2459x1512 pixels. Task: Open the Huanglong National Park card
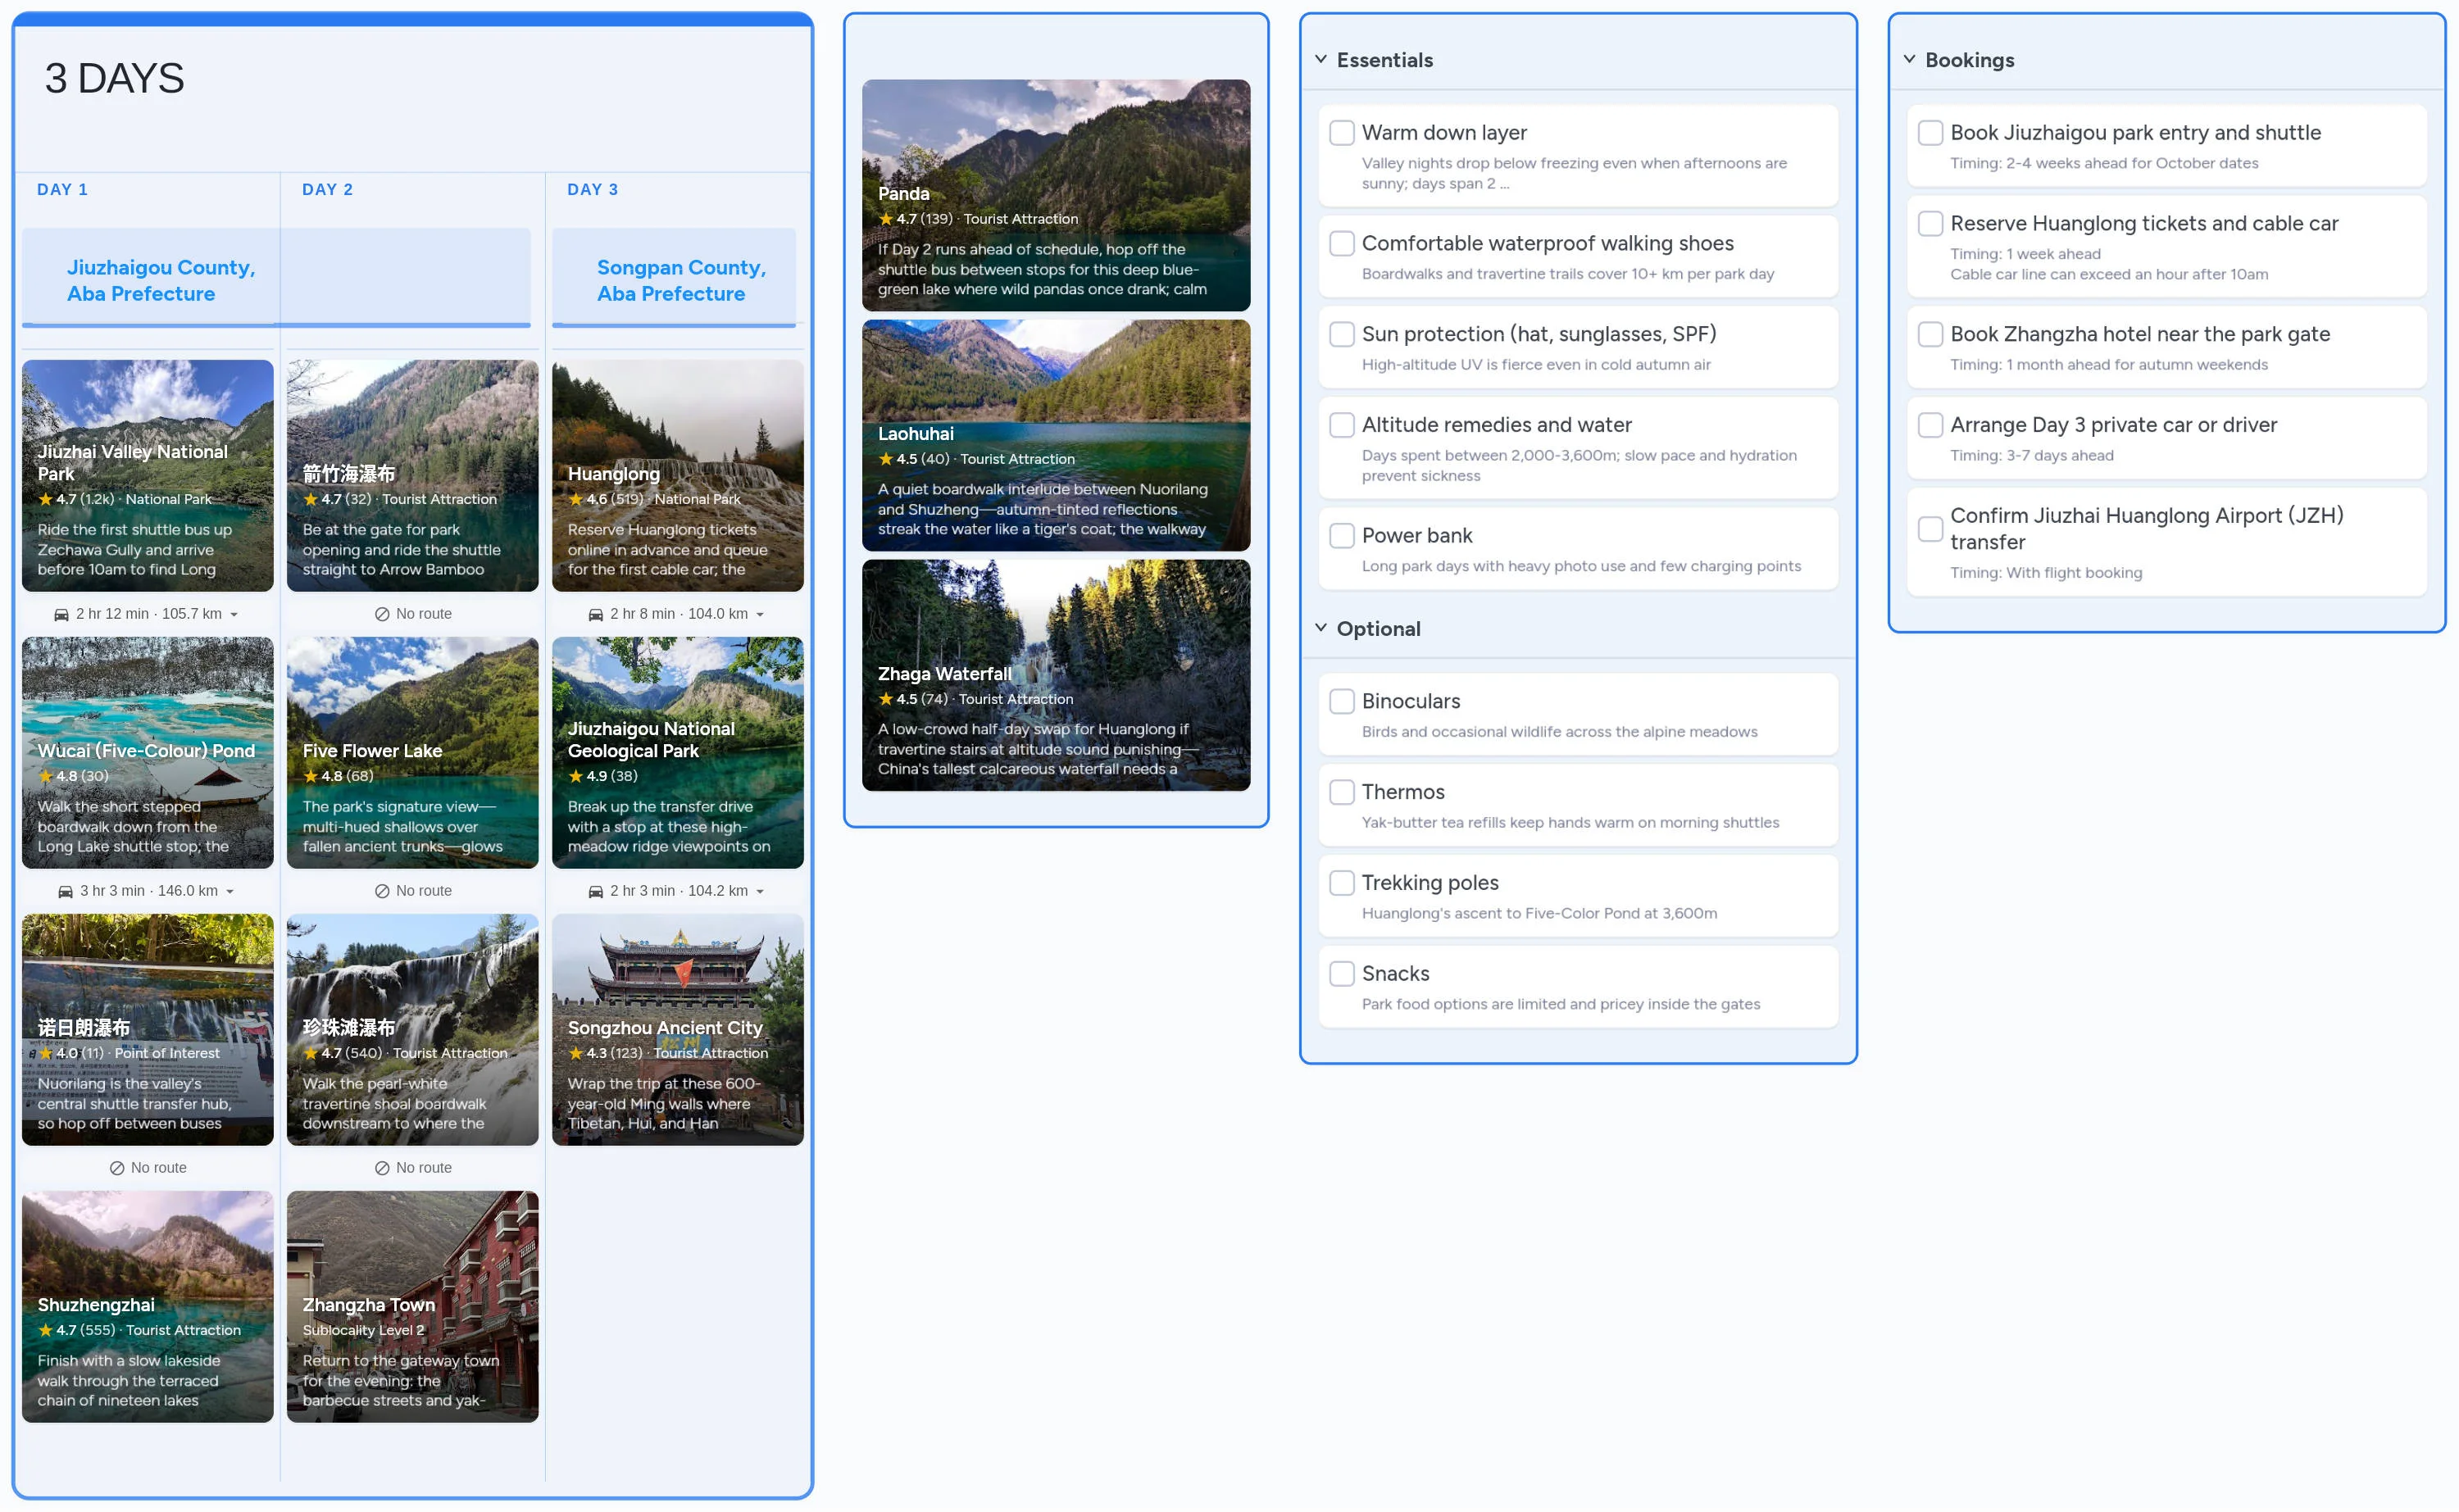pyautogui.click(x=678, y=476)
